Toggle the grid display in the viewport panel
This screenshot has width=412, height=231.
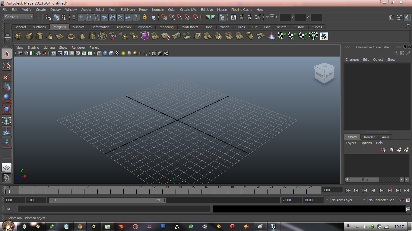(x=53, y=53)
